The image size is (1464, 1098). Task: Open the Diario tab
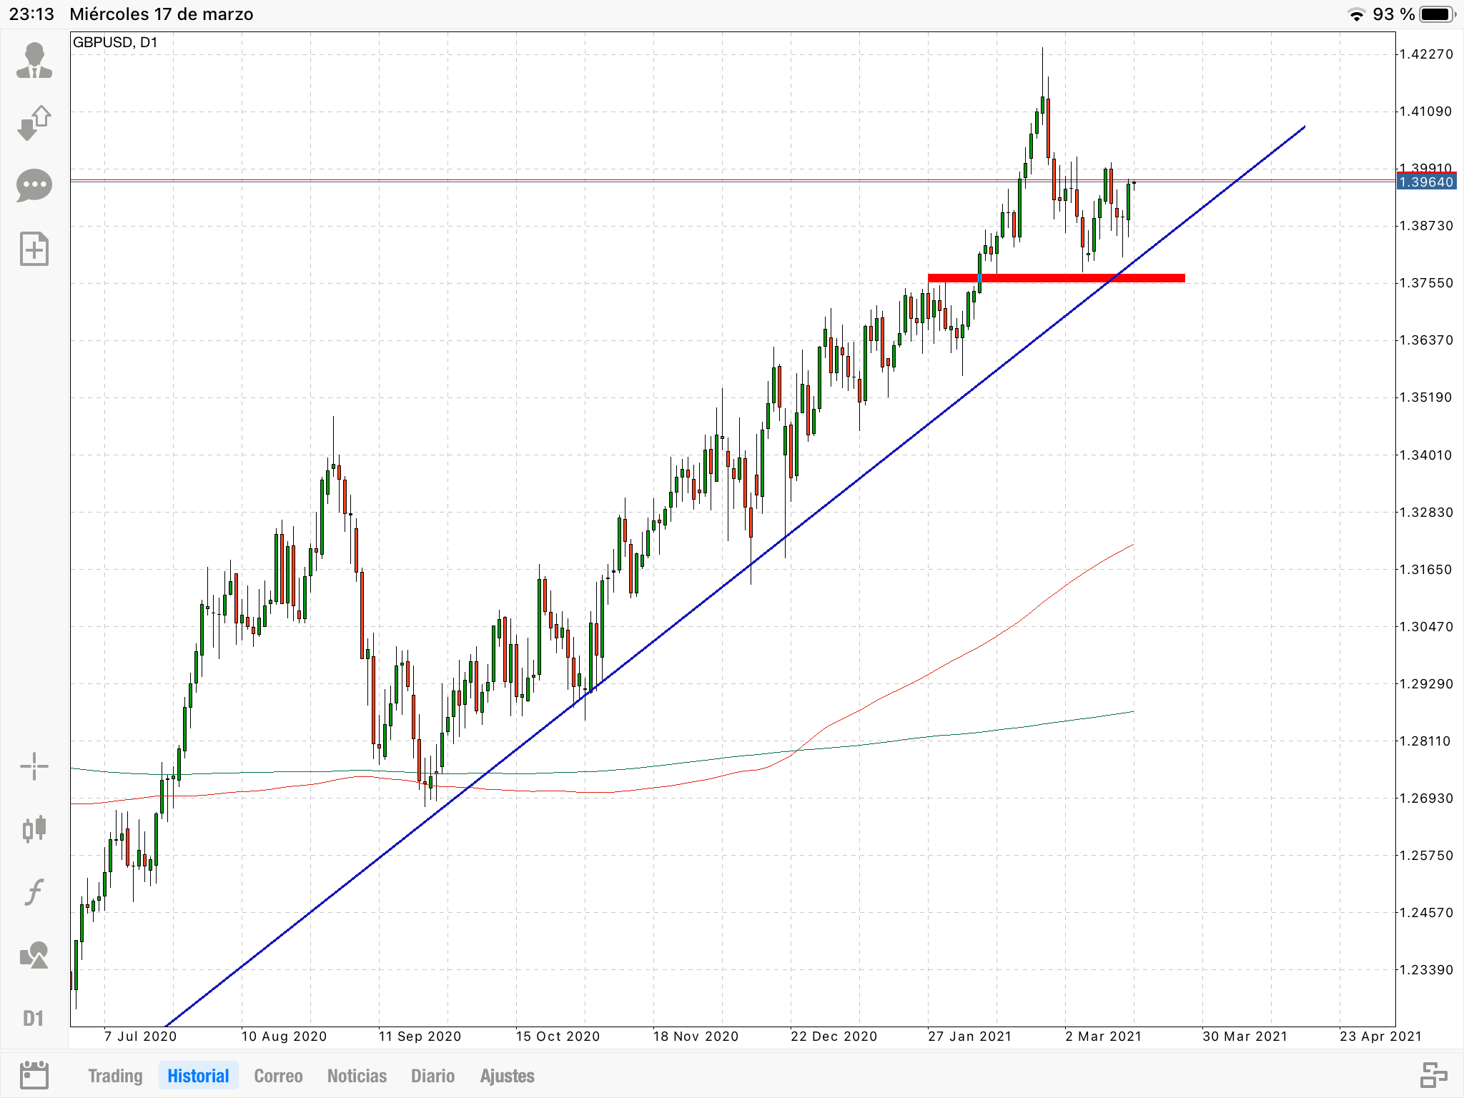pos(432,1076)
